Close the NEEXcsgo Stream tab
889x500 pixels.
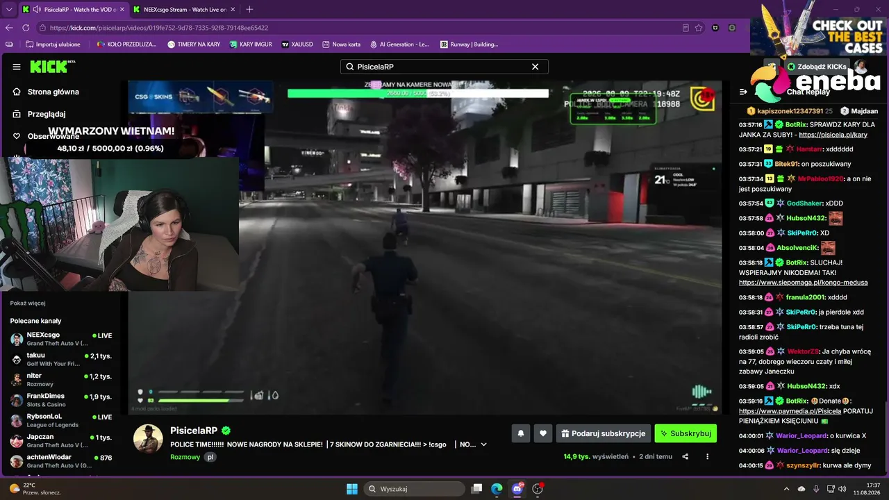pos(233,9)
